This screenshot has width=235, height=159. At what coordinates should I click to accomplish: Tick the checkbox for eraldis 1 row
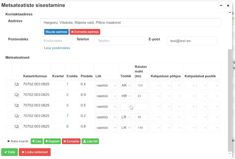tap(9, 85)
